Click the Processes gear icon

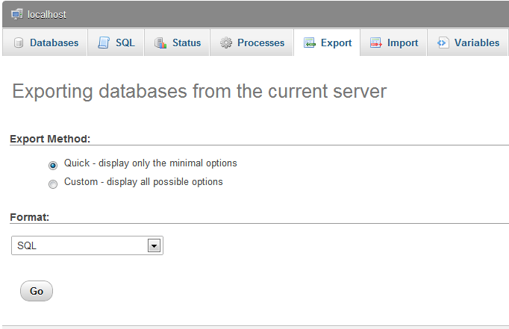226,43
